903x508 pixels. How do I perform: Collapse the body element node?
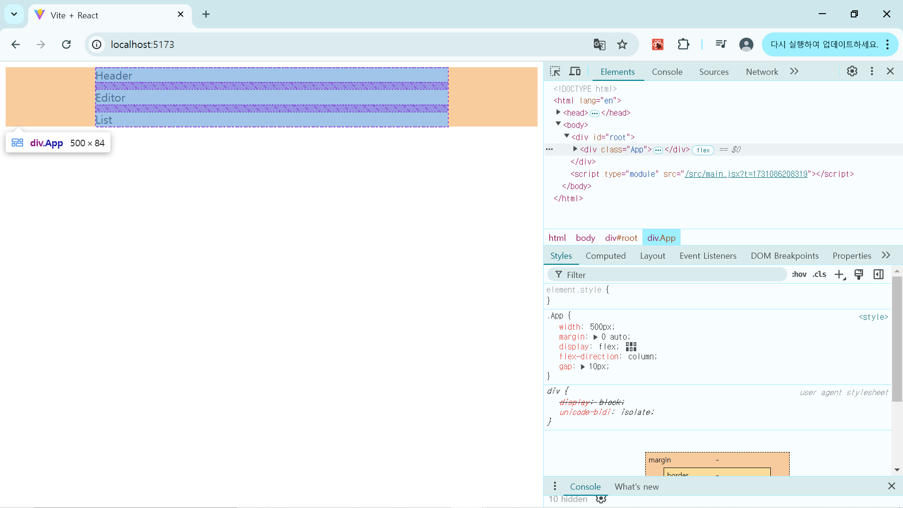(x=558, y=124)
